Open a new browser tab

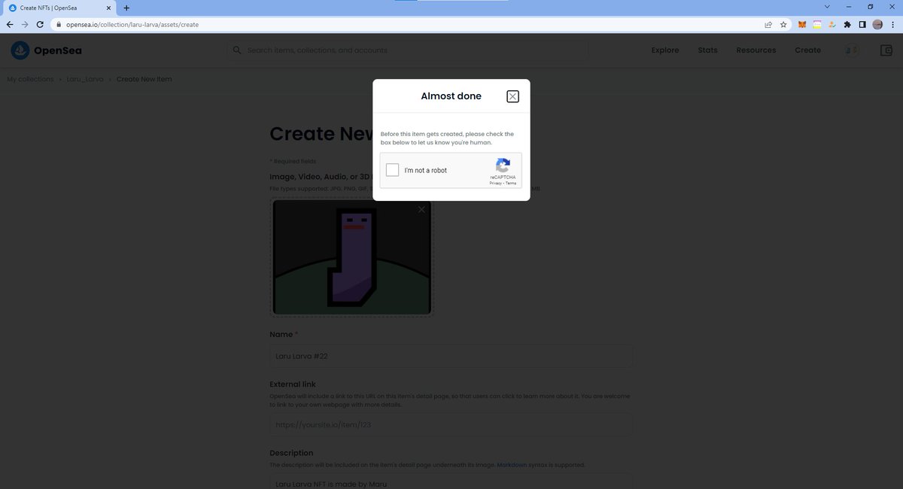pyautogui.click(x=126, y=7)
